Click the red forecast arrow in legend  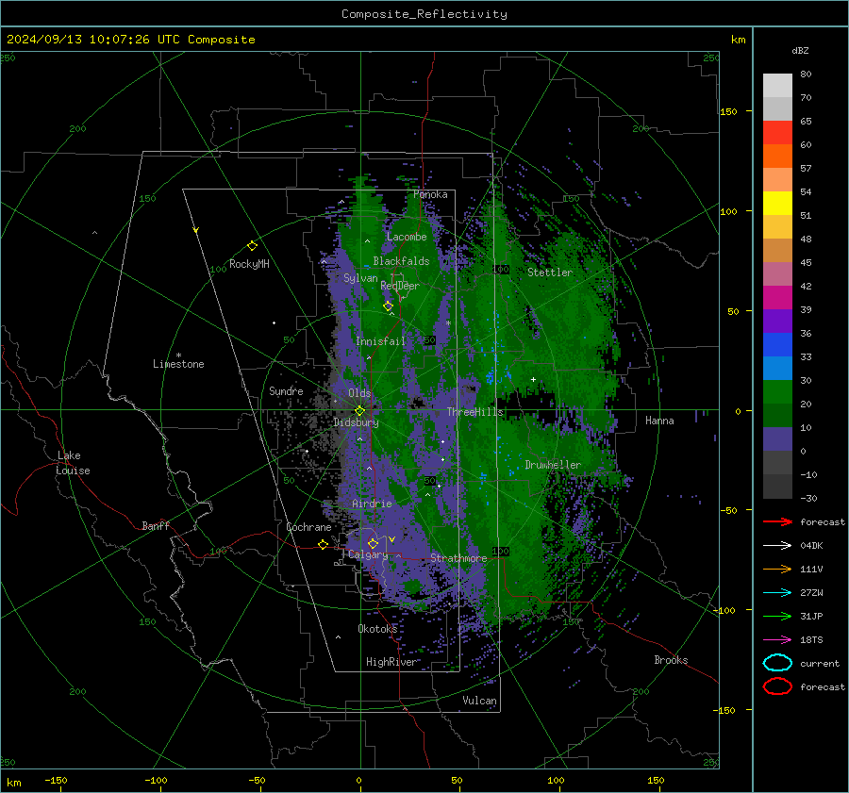click(x=777, y=521)
